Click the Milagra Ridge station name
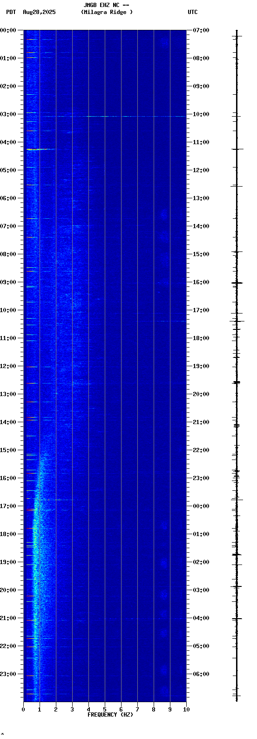The image size is (257, 739). pyautogui.click(x=107, y=12)
